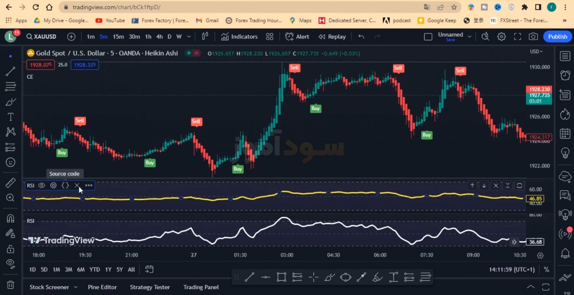The width and height of the screenshot is (574, 295).
Task: Open chart settings gear in top bar
Action: (501, 36)
